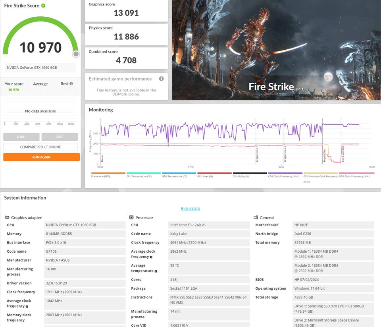Click the Intel C236 north bridge value
This screenshot has height=327, width=381.
click(333, 234)
